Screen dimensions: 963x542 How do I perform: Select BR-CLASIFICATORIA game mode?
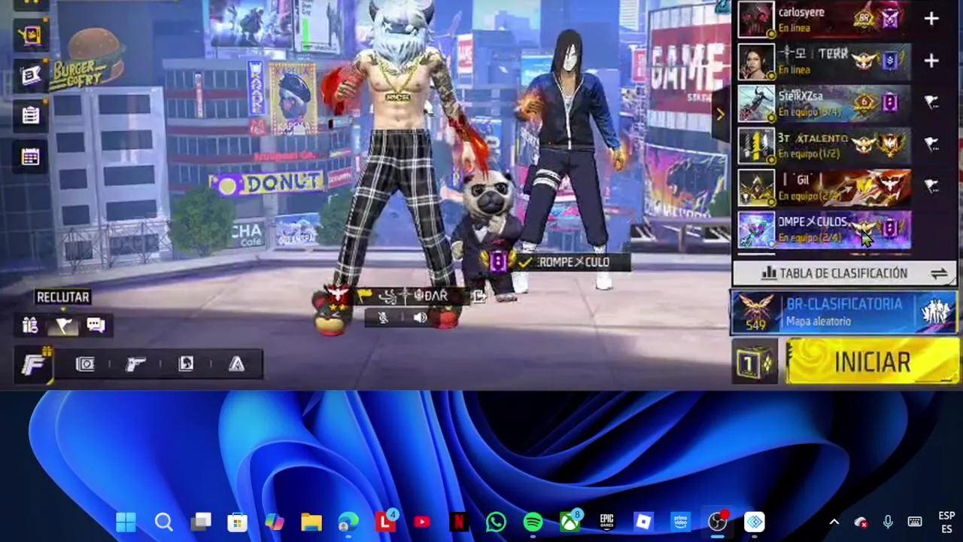point(844,312)
